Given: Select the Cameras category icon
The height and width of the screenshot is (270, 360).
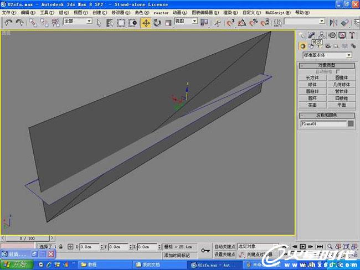Looking at the screenshot, I should (x=328, y=46).
